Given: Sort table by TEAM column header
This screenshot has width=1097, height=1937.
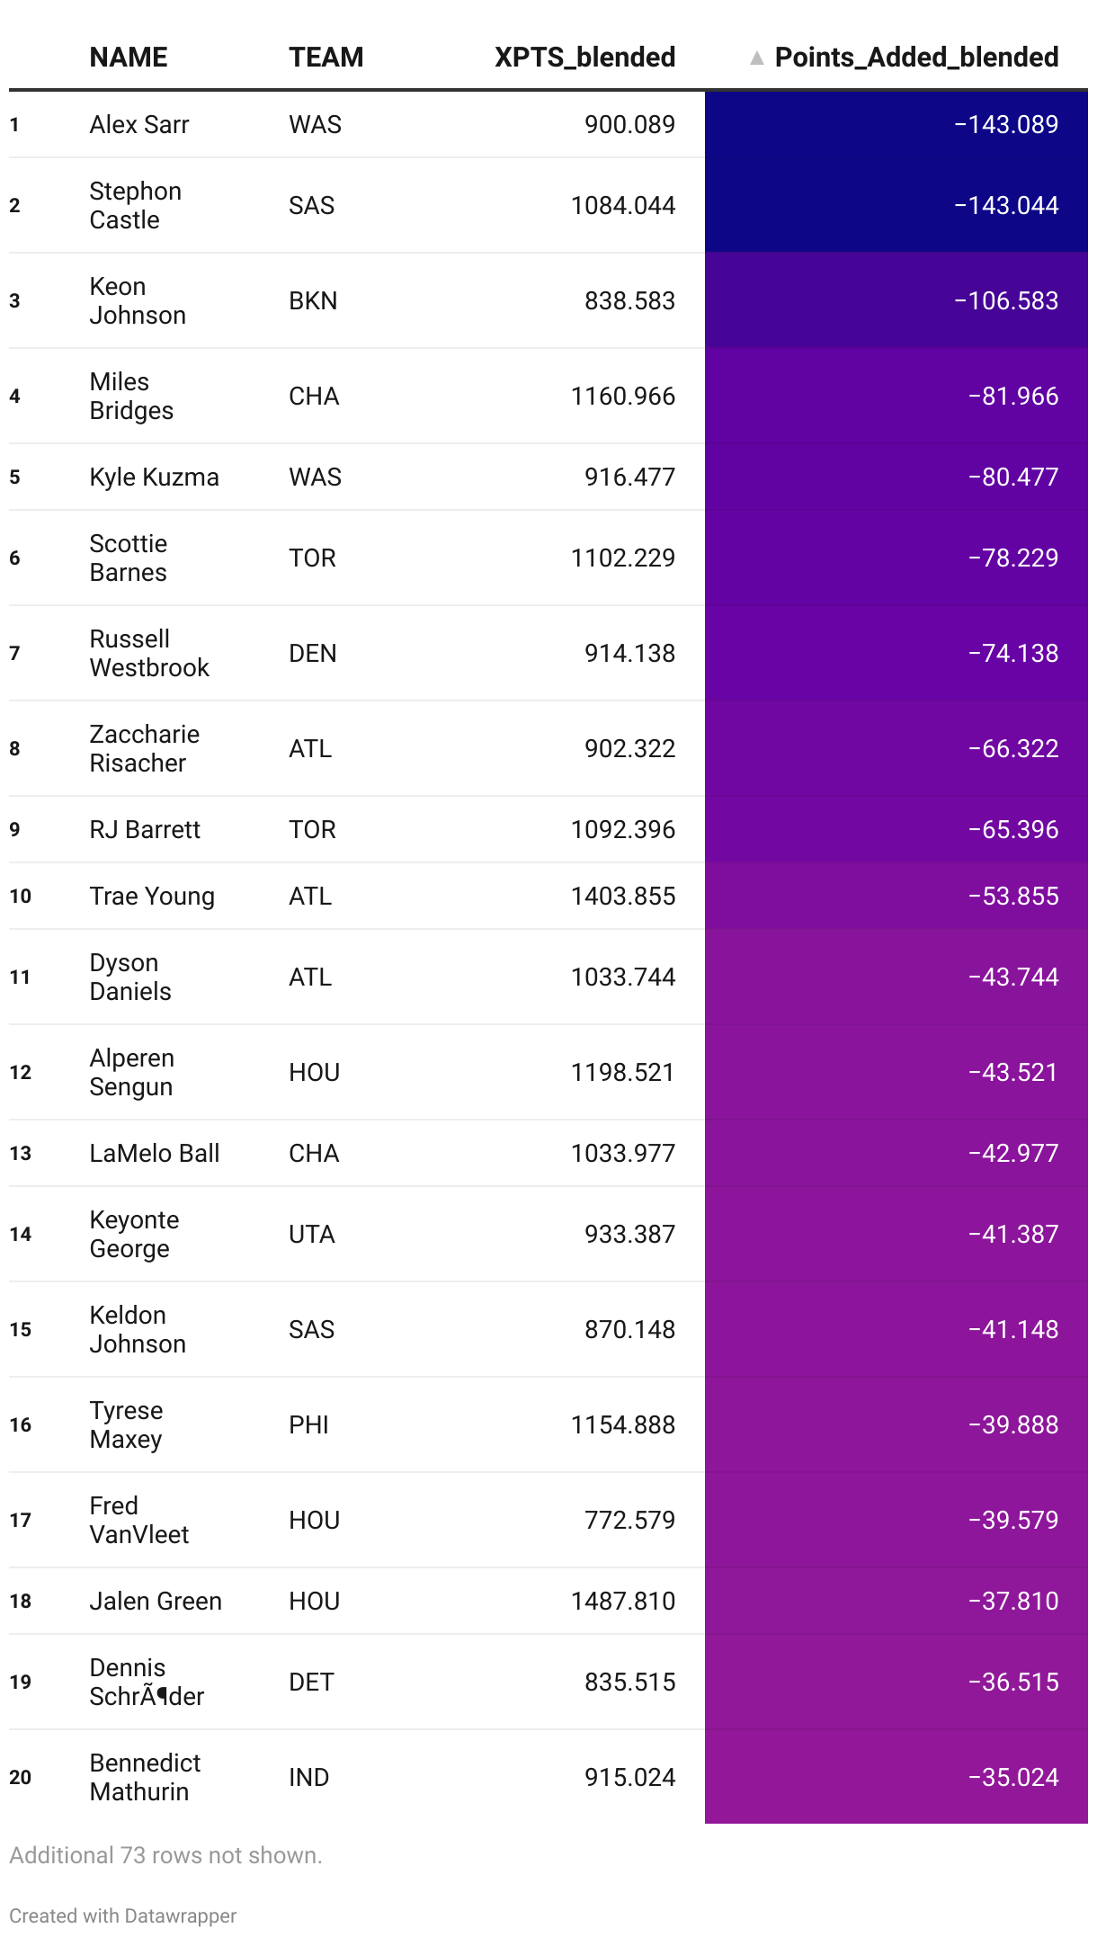Looking at the screenshot, I should click(326, 58).
